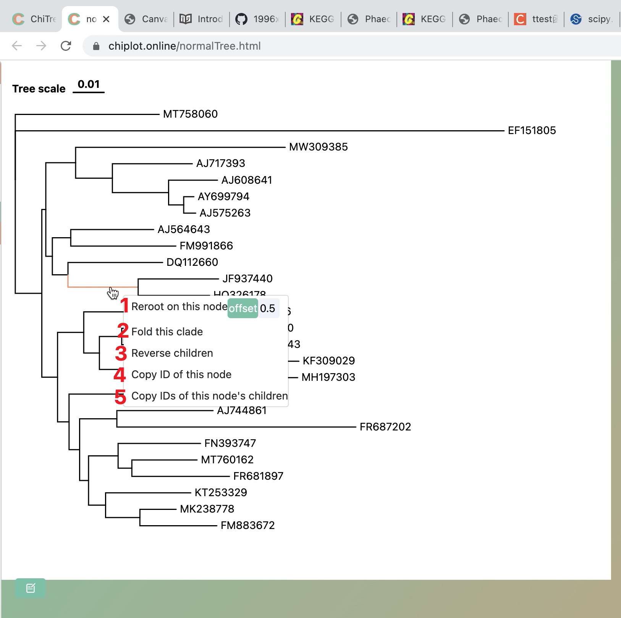Click leaf label FM883672

pyautogui.click(x=247, y=525)
